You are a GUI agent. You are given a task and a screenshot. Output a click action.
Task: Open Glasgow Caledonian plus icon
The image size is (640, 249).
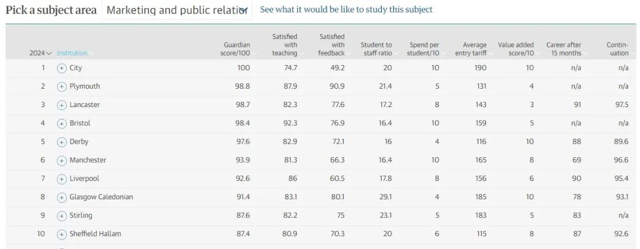click(62, 197)
